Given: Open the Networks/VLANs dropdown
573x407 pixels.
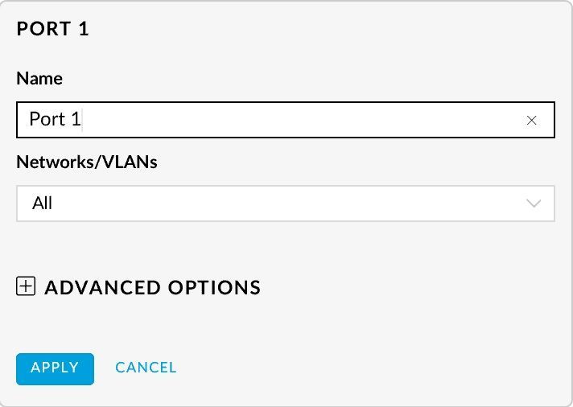Looking at the screenshot, I should pos(285,203).
